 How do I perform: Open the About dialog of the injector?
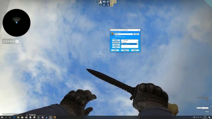click(115, 50)
